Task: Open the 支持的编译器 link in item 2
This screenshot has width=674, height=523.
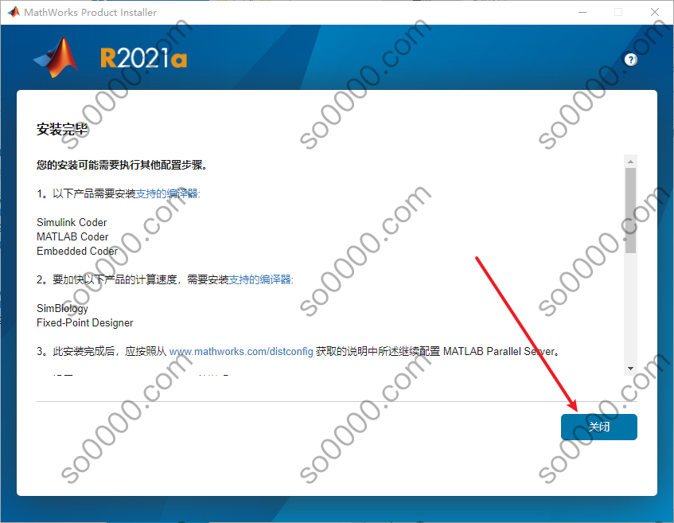Action: 261,279
